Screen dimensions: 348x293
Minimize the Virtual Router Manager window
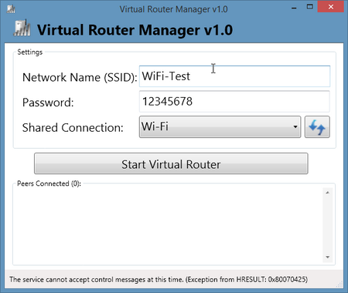[294, 8]
